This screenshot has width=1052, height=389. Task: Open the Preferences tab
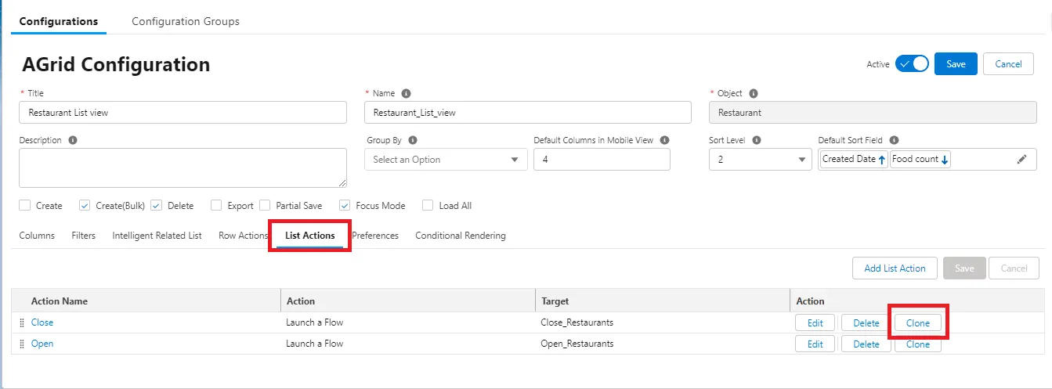click(x=375, y=236)
